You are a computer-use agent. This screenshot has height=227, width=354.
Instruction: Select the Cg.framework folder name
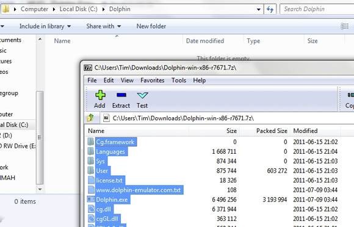tap(115, 142)
